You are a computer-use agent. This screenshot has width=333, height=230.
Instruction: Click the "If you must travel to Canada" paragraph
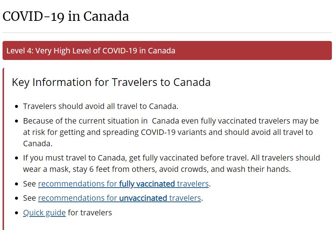tap(171, 163)
